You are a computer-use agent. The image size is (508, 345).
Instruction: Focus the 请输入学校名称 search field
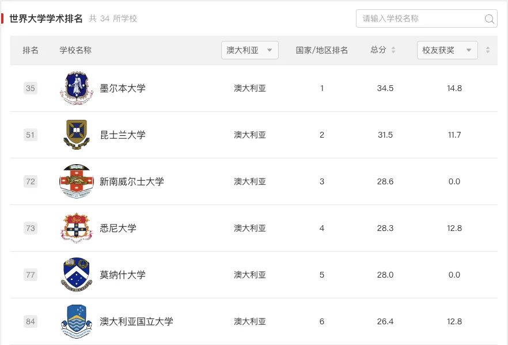tap(427, 18)
